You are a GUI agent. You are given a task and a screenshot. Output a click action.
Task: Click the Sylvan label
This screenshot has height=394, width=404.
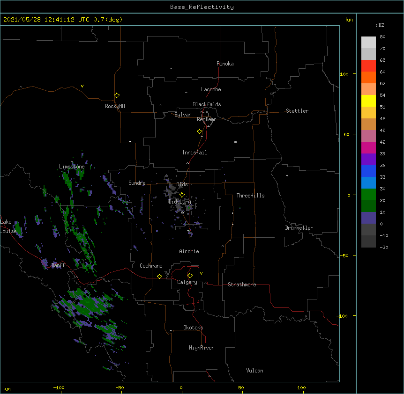[183, 115]
